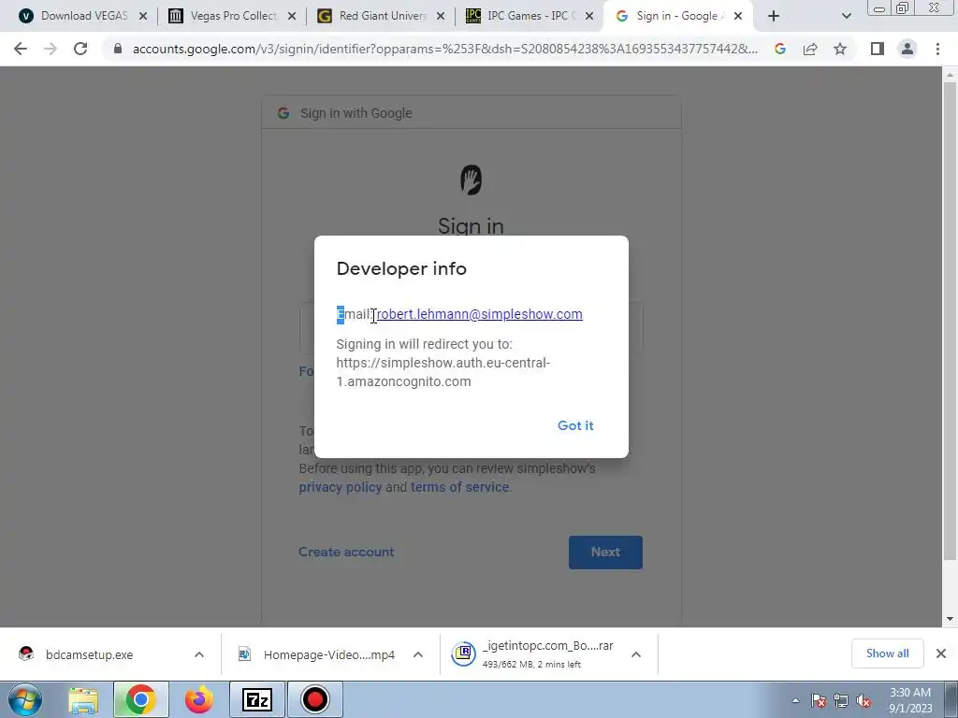Expand options for Homepage-Video mp4 download
The image size is (958, 718).
[418, 654]
